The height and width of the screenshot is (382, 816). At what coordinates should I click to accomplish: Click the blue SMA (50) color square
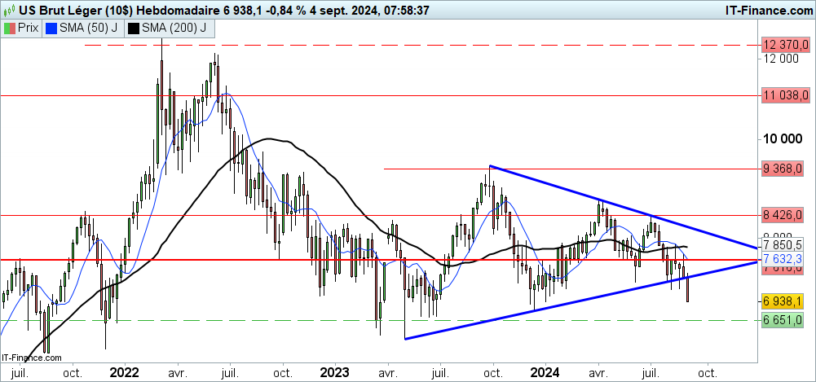[x=51, y=29]
